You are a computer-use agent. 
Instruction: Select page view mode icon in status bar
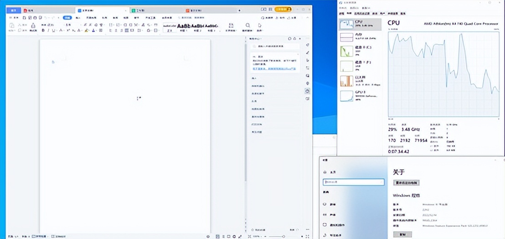(218, 236)
